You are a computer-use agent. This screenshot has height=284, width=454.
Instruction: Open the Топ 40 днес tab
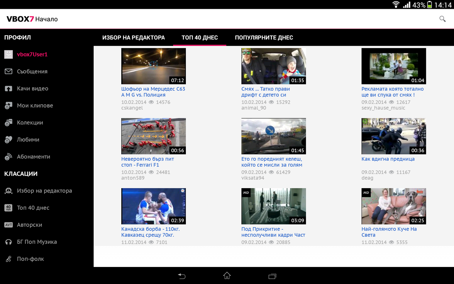(x=200, y=38)
